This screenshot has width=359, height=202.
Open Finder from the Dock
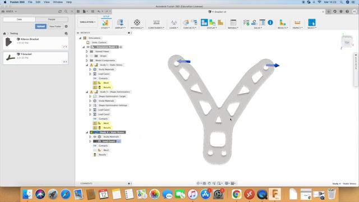tap(27, 194)
